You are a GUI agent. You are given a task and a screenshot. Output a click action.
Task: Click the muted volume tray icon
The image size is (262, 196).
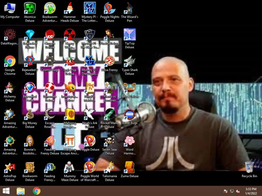(238, 191)
